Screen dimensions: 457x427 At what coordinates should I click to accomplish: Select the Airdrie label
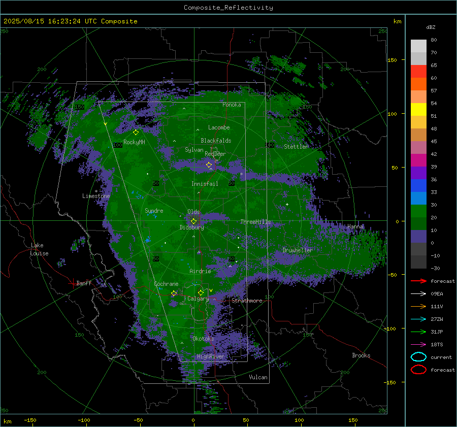200,271
